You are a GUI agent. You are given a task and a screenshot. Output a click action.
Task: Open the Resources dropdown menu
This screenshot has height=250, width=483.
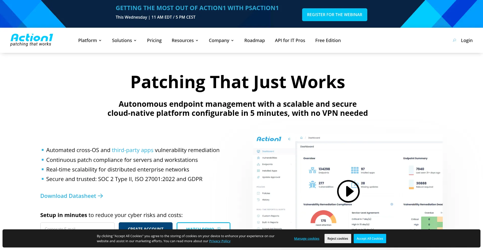[x=185, y=41]
